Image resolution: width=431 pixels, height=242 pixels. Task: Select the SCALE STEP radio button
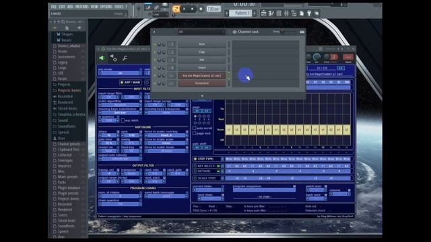pyautogui.click(x=195, y=178)
